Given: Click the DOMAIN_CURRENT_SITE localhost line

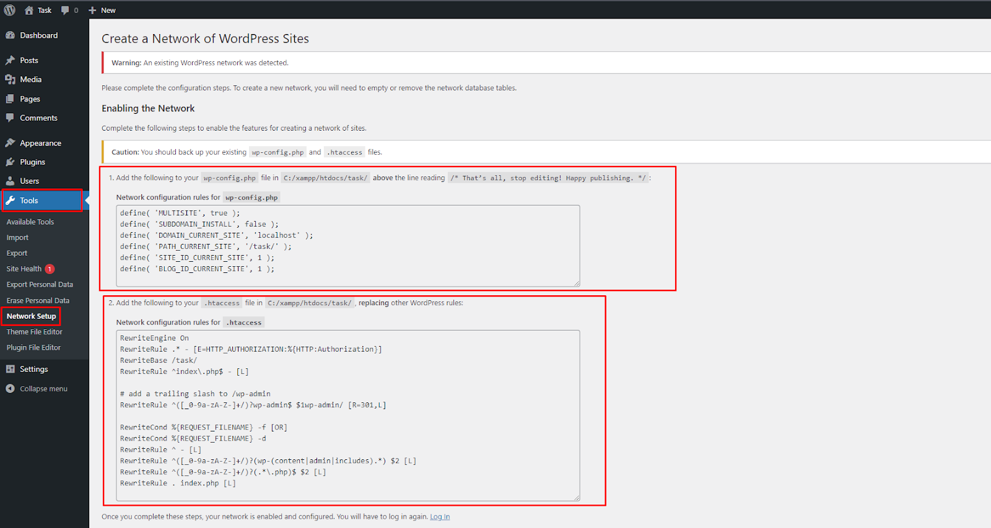Looking at the screenshot, I should pyautogui.click(x=217, y=235).
